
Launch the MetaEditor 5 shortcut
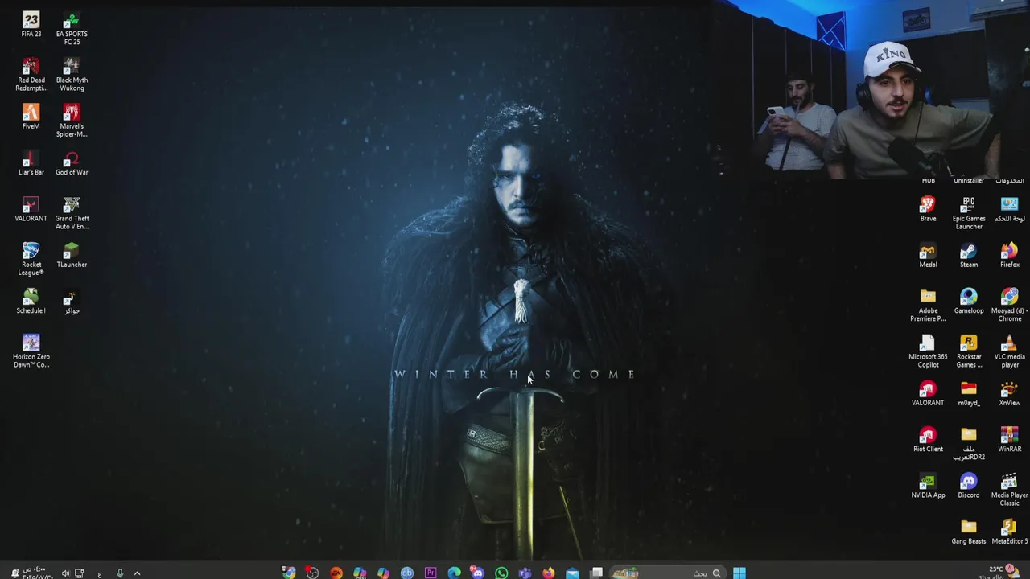coord(1009,532)
